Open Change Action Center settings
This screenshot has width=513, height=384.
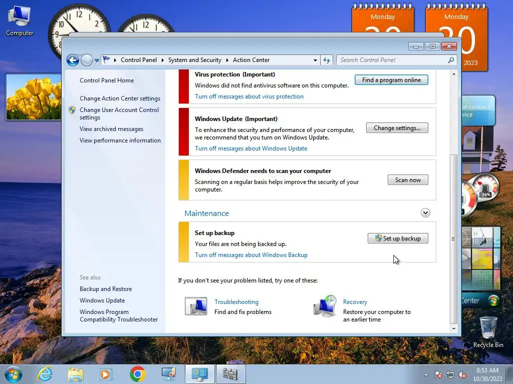click(120, 98)
